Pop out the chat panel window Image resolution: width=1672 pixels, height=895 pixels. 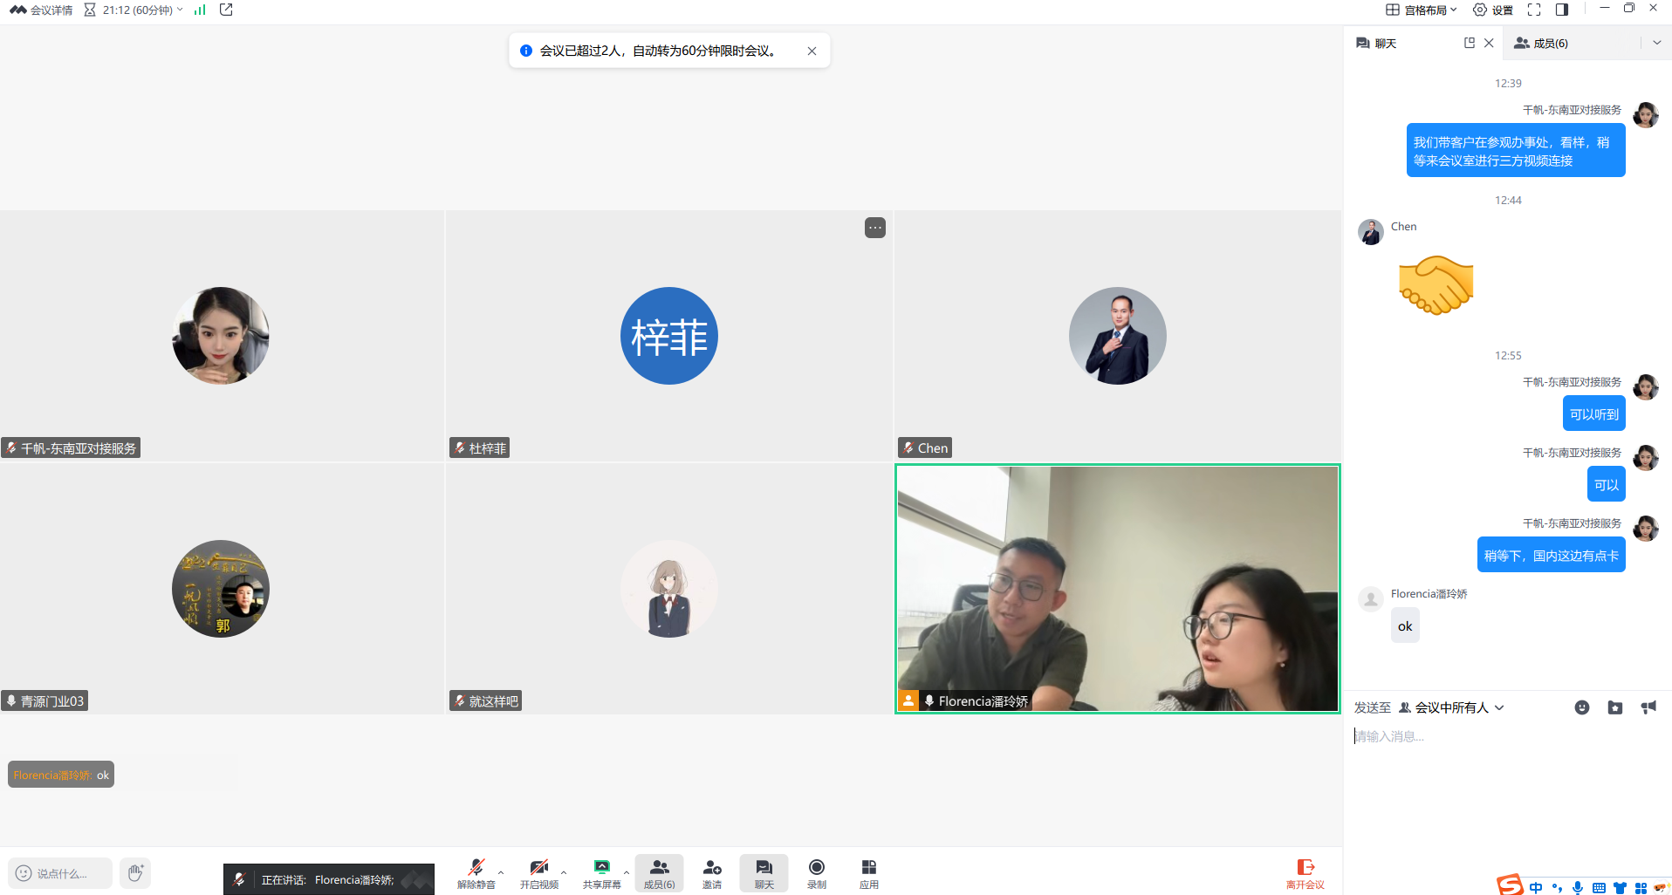click(1470, 43)
